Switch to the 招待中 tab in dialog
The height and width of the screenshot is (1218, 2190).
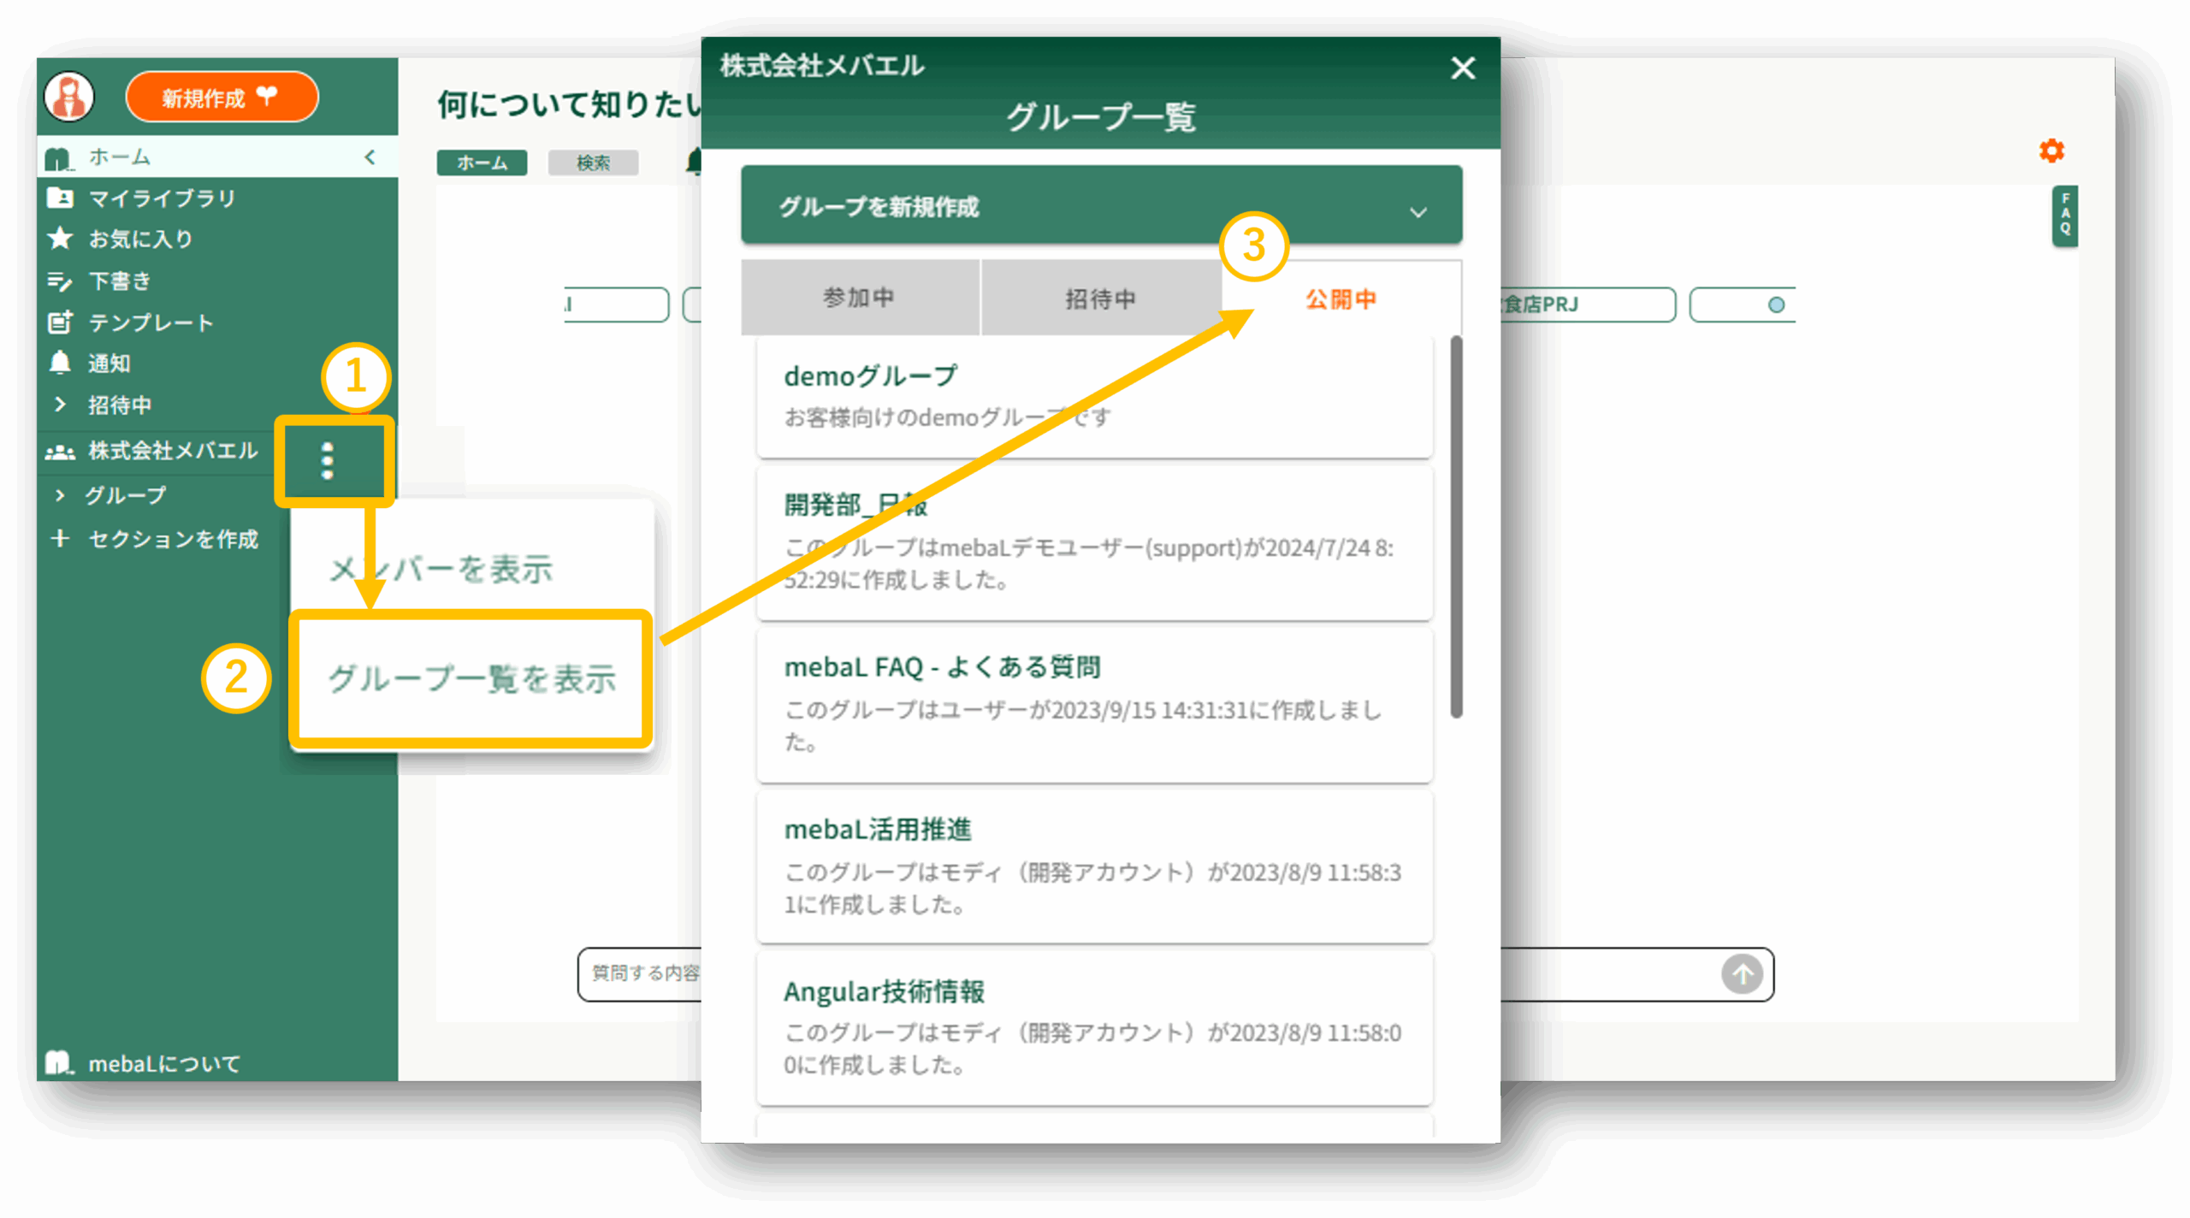coord(1101,298)
